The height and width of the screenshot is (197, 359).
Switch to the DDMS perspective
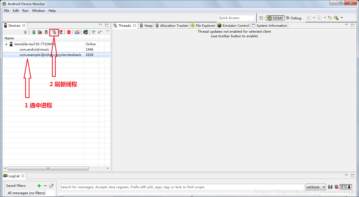[x=275, y=18]
